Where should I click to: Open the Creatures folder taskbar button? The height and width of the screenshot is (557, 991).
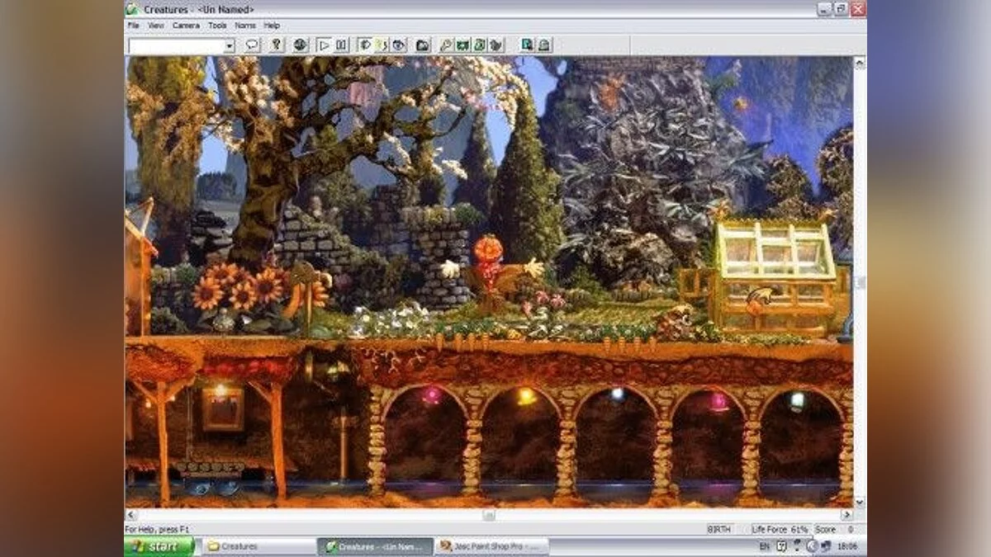click(258, 546)
